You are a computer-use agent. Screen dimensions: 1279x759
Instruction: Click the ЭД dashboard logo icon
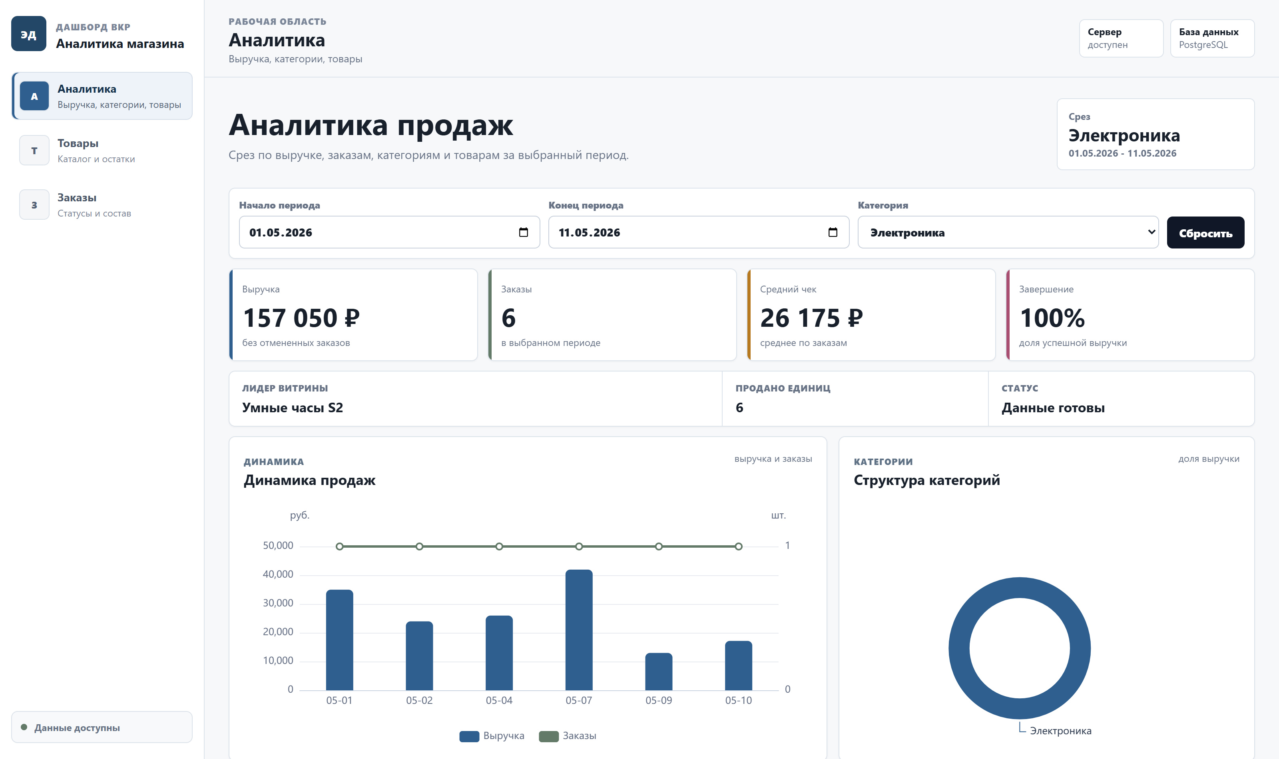pyautogui.click(x=29, y=34)
